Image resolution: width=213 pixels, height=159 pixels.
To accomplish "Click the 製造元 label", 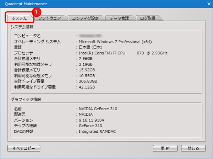I will pos(20,114).
